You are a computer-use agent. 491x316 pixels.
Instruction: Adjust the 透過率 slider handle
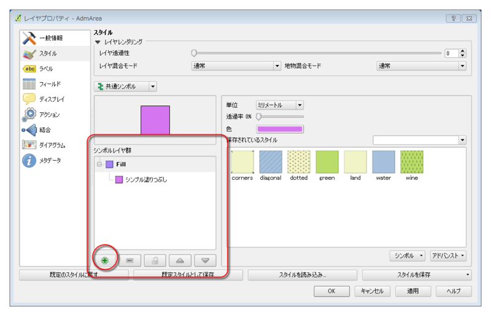[258, 117]
